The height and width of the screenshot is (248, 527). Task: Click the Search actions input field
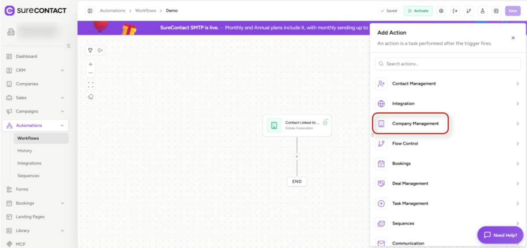point(448,64)
